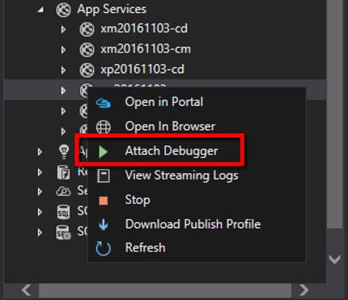Collapse the App Services node

point(40,10)
